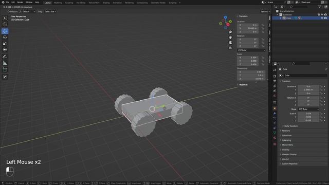The image size is (329, 185).
Task: Select the Cursor tool
Action: point(5,24)
